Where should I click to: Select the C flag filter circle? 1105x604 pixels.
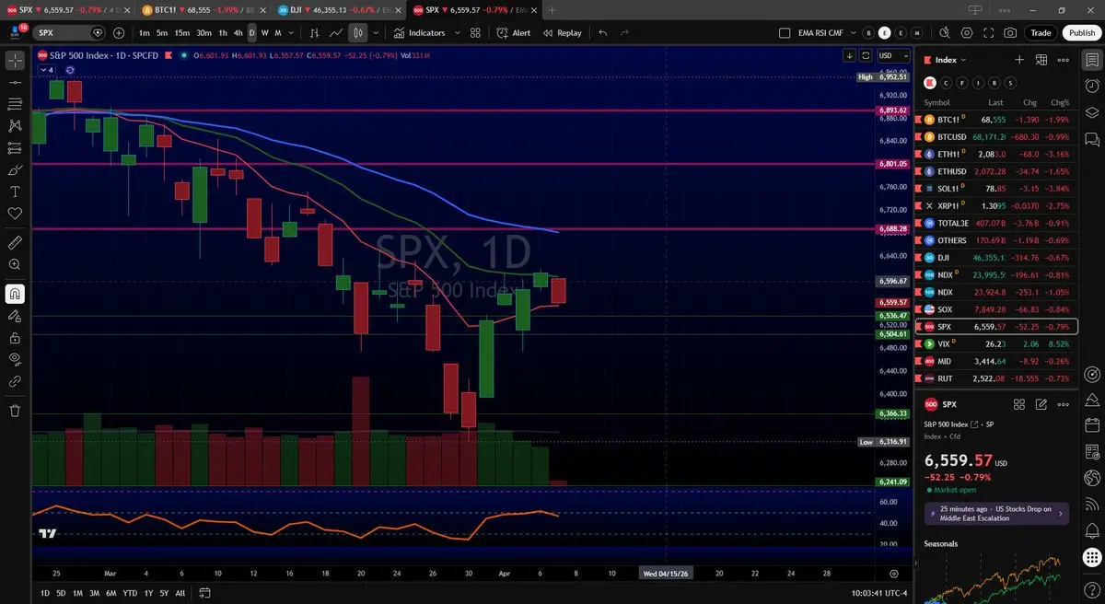pyautogui.click(x=947, y=82)
